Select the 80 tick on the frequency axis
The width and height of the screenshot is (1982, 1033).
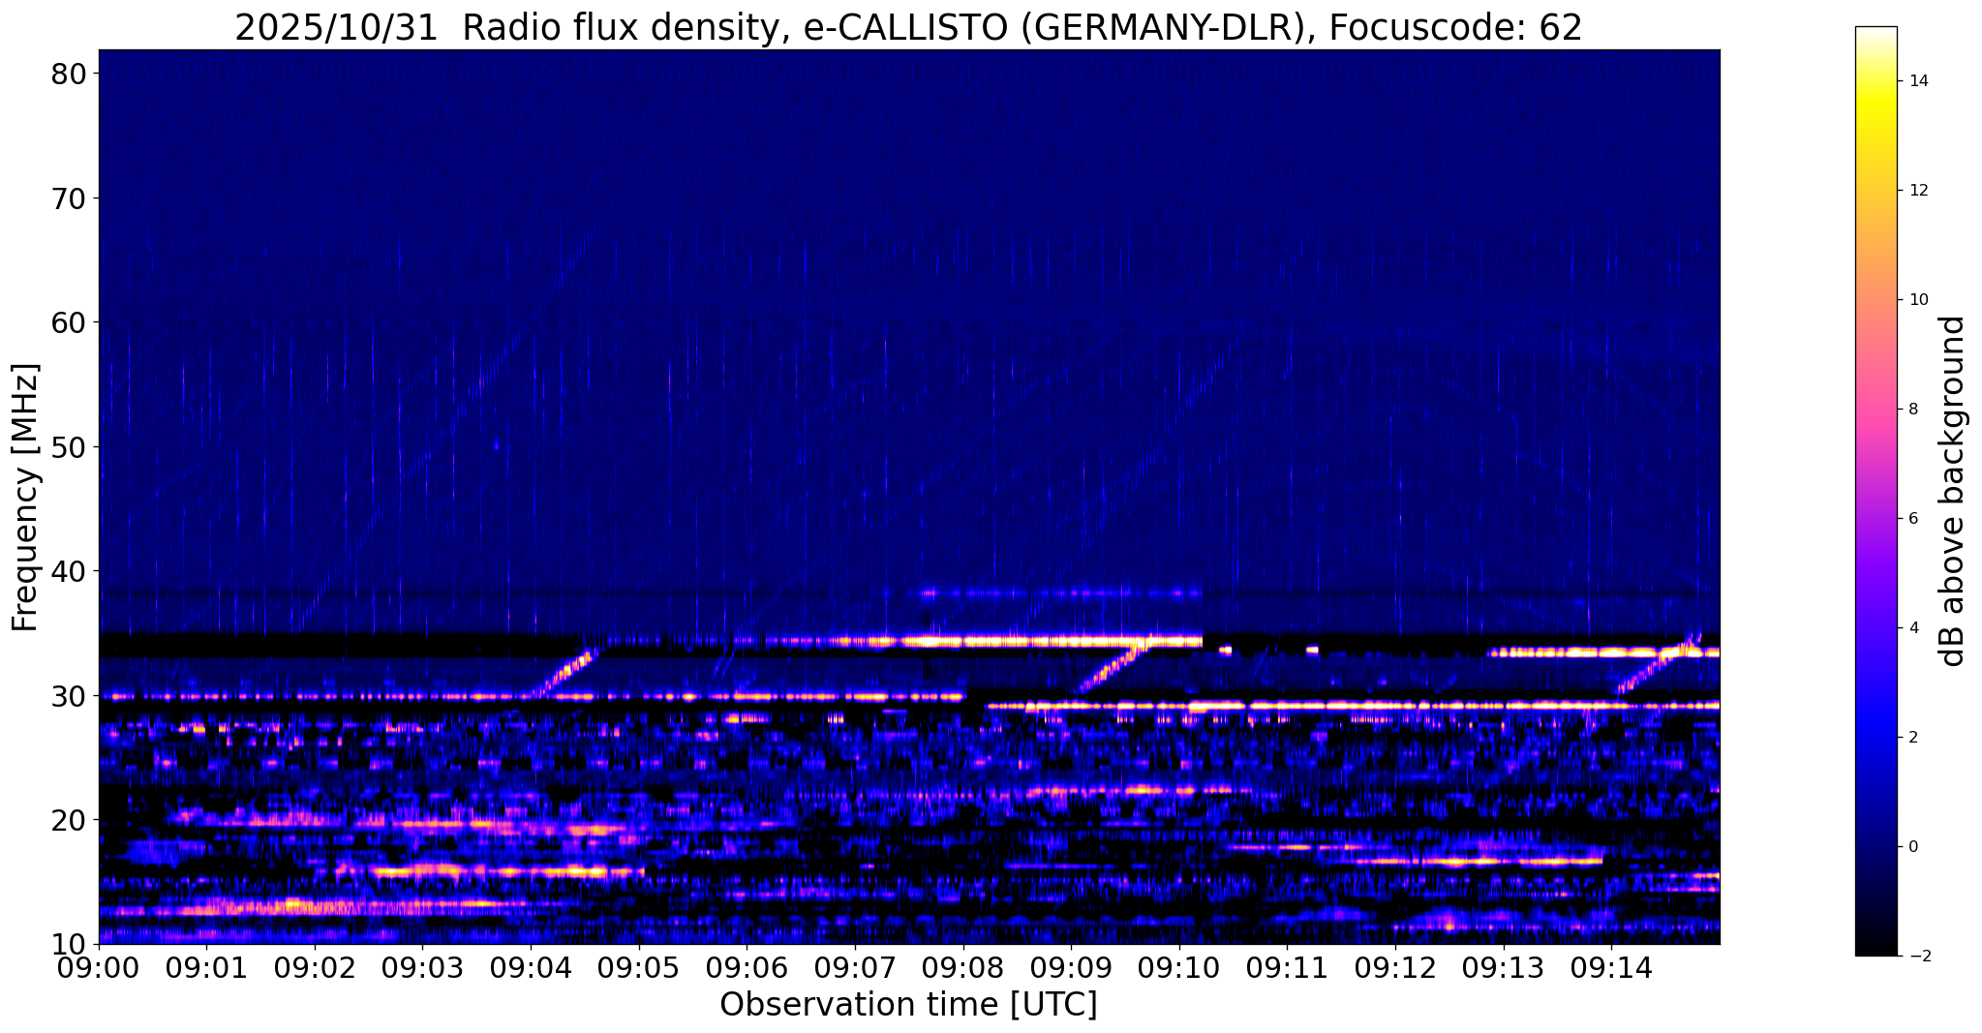71,74
